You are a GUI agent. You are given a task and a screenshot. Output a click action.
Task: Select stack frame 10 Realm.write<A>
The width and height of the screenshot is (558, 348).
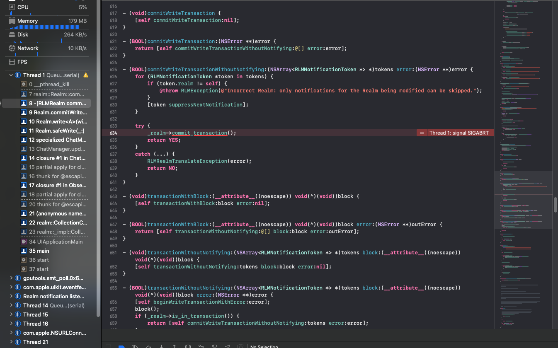(x=46, y=121)
